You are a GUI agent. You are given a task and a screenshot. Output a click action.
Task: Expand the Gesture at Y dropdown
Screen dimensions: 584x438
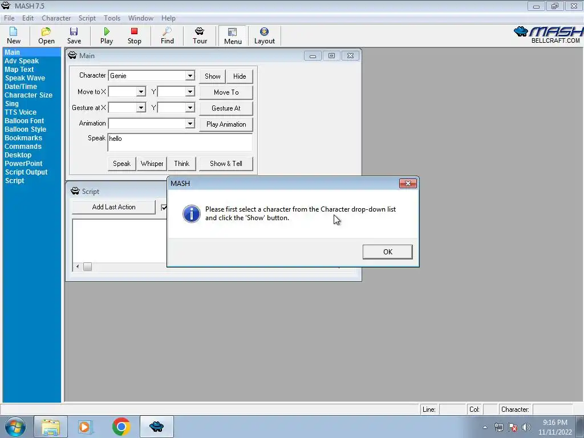[x=190, y=108]
